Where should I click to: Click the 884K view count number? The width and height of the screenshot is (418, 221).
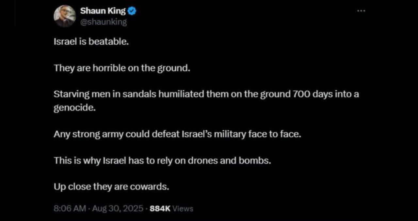pyautogui.click(x=160, y=208)
